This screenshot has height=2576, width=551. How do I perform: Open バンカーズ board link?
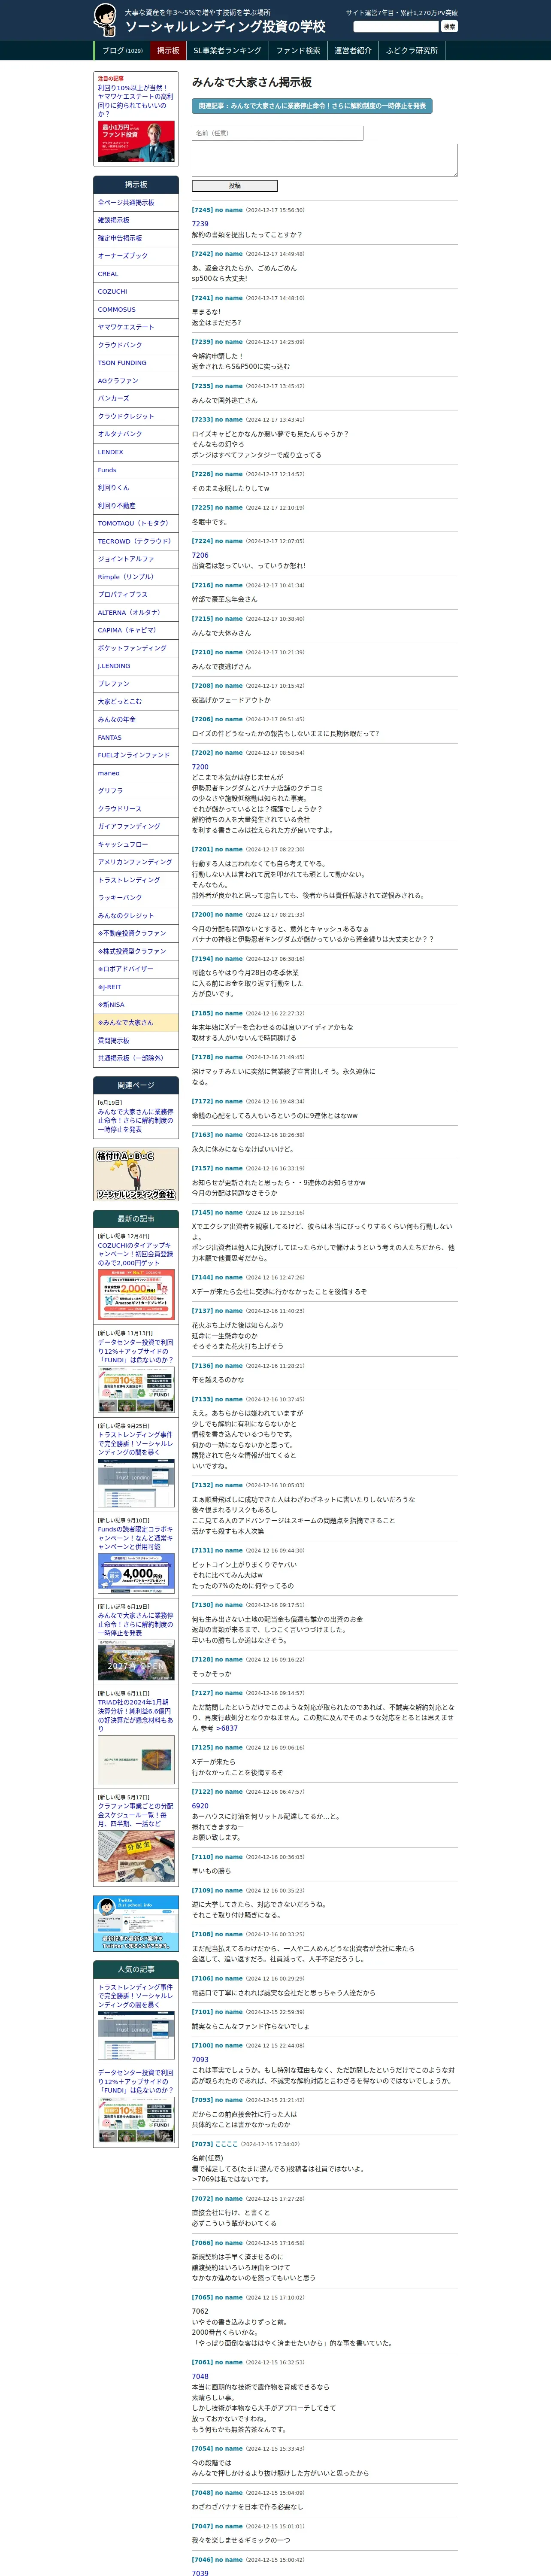tap(136, 399)
